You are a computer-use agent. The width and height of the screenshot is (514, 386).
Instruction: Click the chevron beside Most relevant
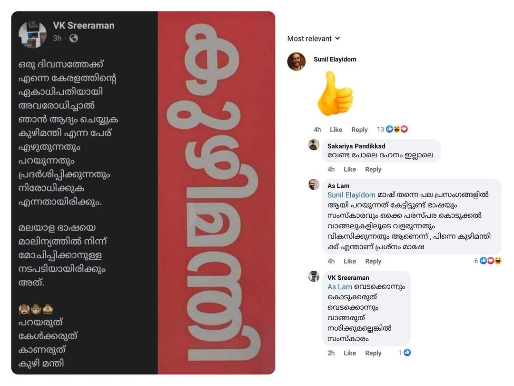click(x=337, y=39)
